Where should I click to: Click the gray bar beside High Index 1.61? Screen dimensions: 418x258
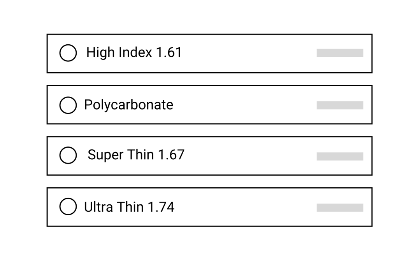[x=339, y=52]
